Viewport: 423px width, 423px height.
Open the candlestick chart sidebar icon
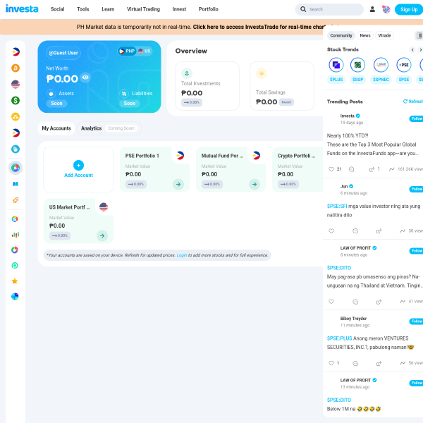tap(15, 235)
